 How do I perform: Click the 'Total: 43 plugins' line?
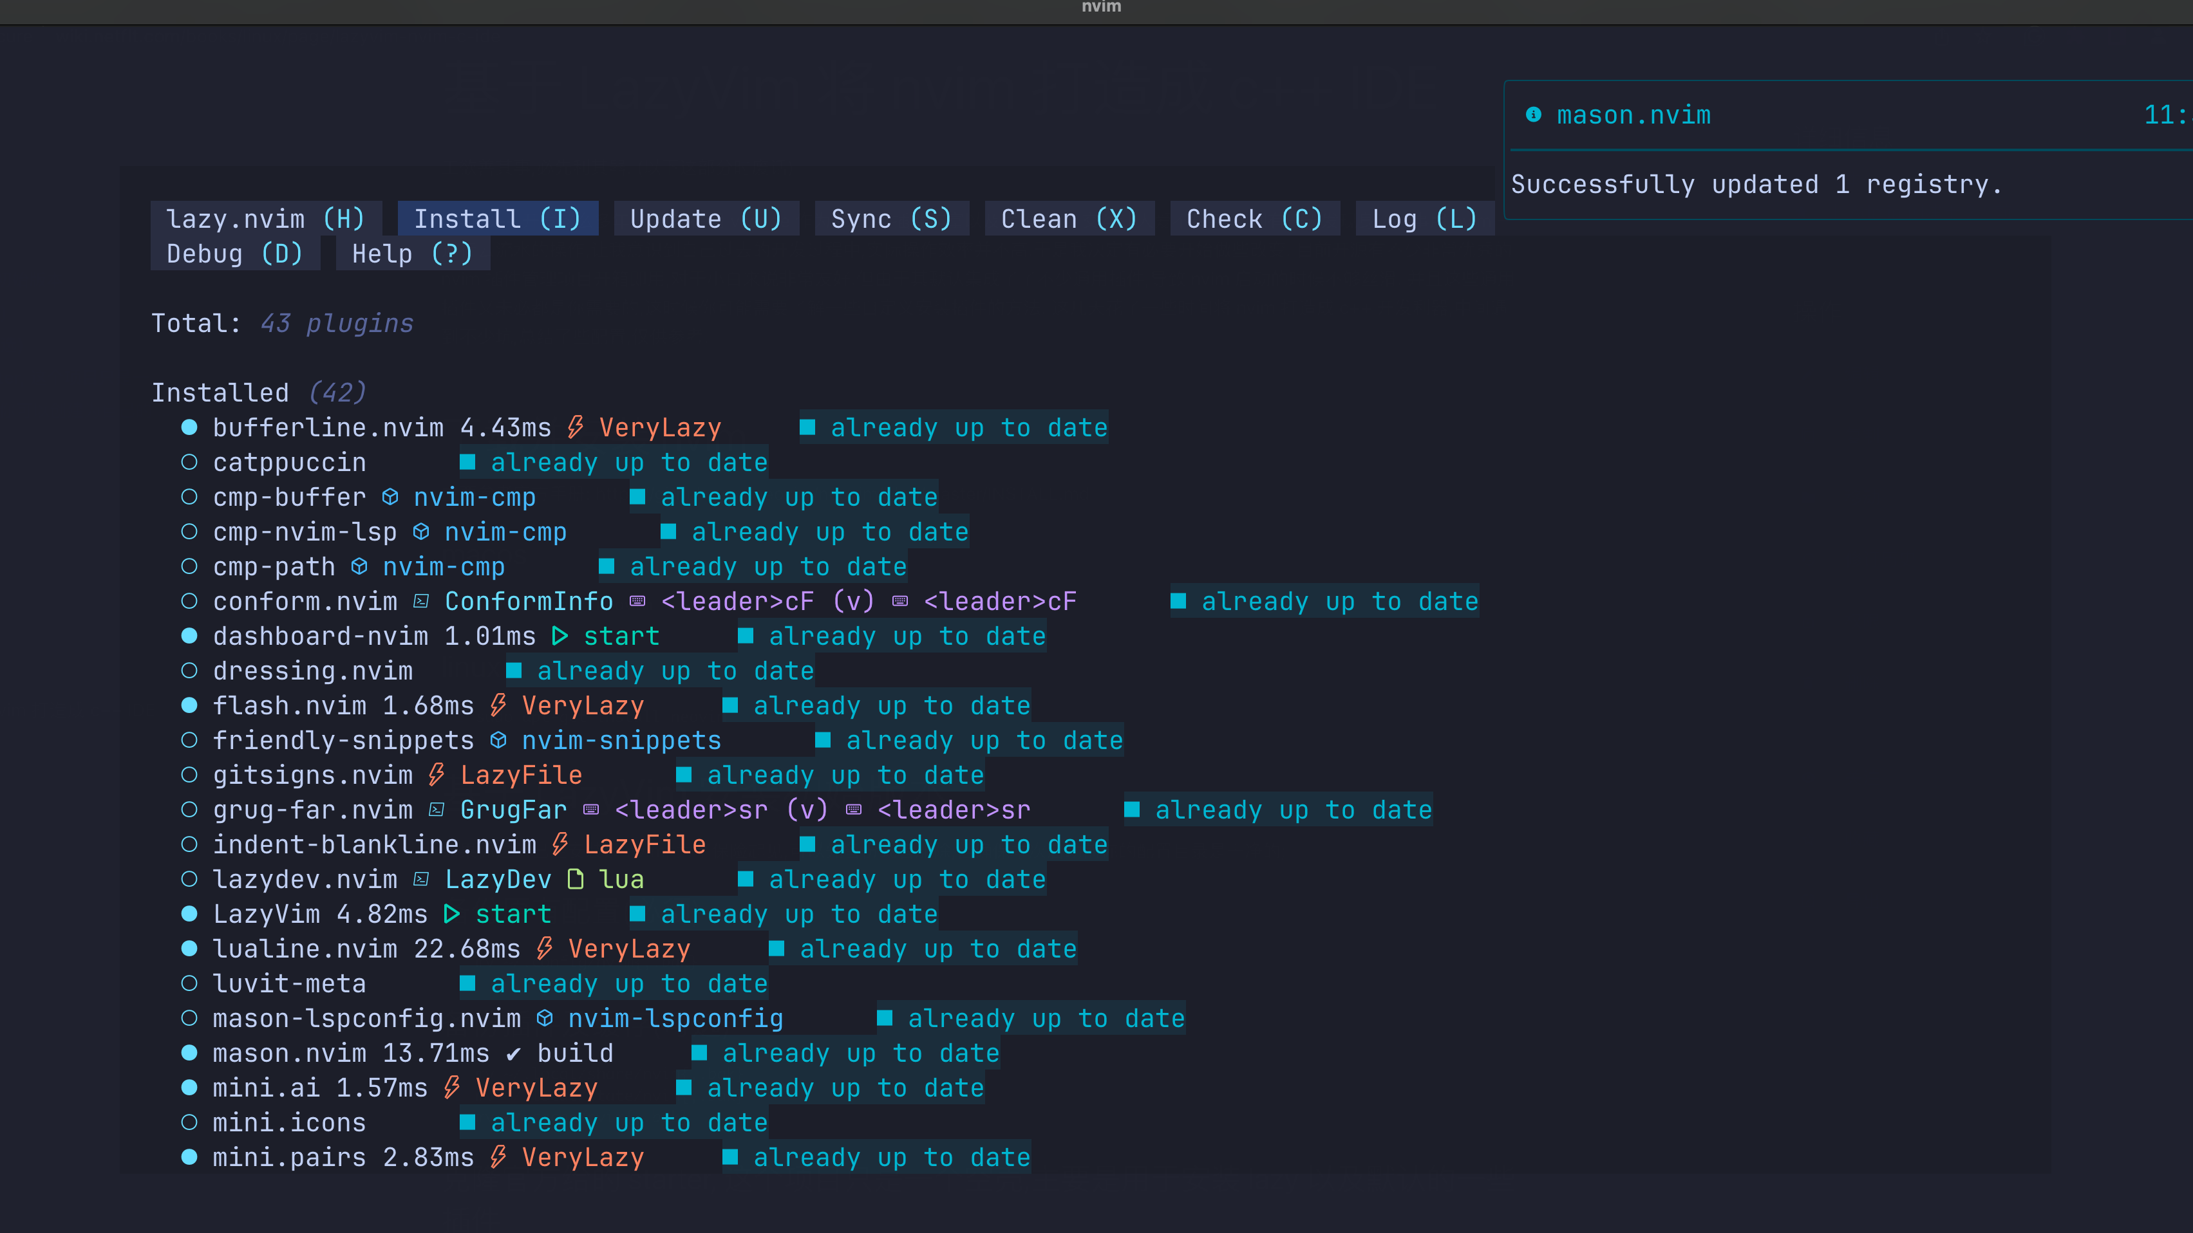coord(282,323)
